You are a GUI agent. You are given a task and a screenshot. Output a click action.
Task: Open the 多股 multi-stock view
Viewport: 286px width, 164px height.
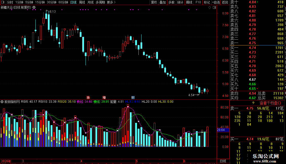point(171,2)
